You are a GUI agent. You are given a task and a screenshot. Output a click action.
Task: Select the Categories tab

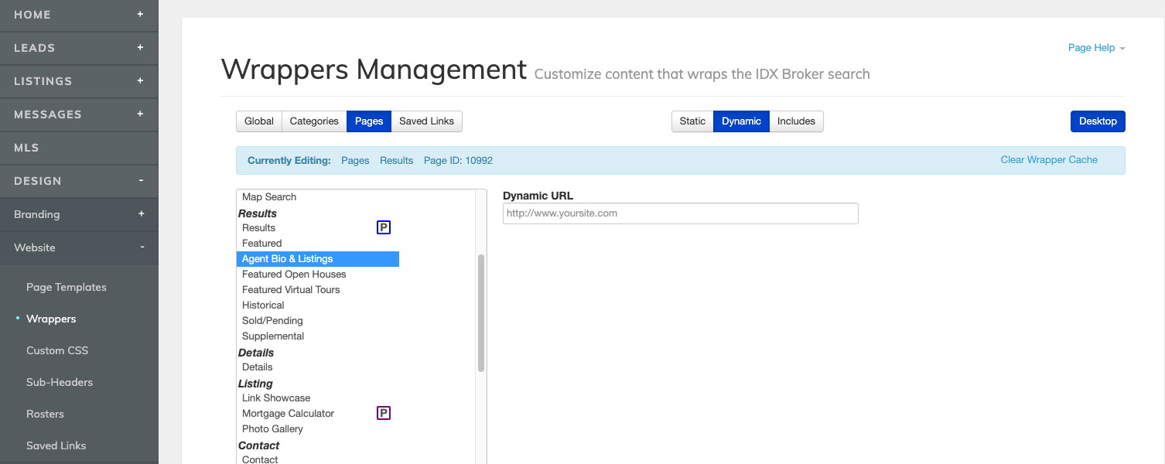click(314, 121)
